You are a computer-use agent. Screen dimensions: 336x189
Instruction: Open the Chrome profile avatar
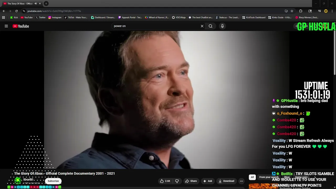point(326,11)
